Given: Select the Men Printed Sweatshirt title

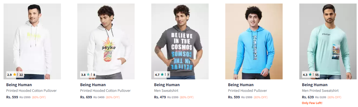Looking at the screenshot, I should click(x=320, y=90).
